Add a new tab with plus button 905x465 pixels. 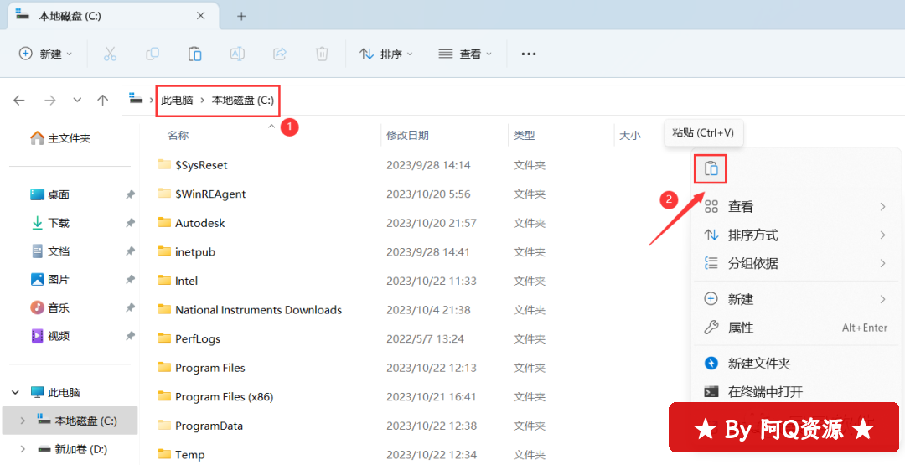tap(241, 16)
